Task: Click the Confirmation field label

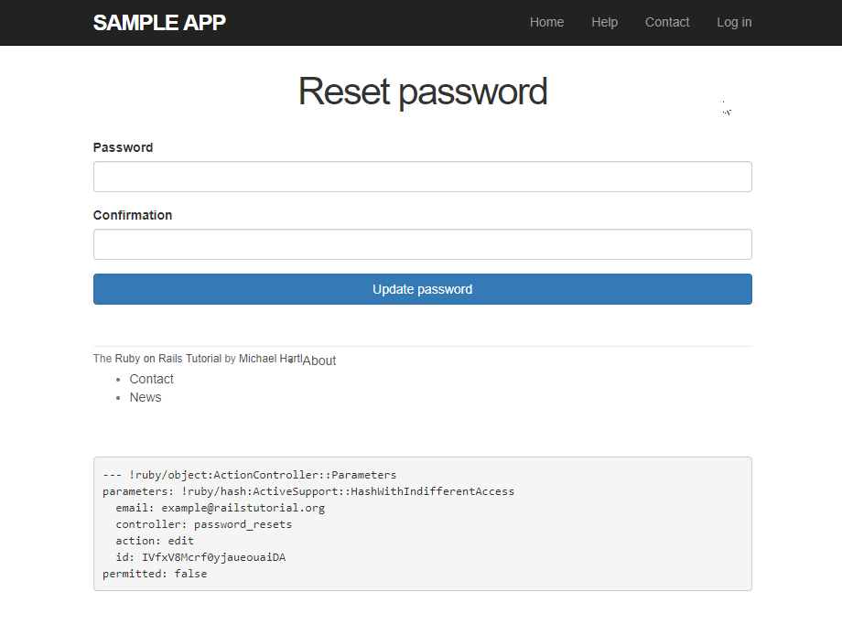Action: (132, 215)
